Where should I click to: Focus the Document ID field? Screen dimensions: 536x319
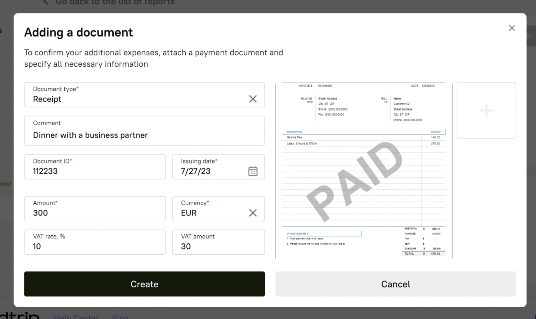tap(95, 171)
